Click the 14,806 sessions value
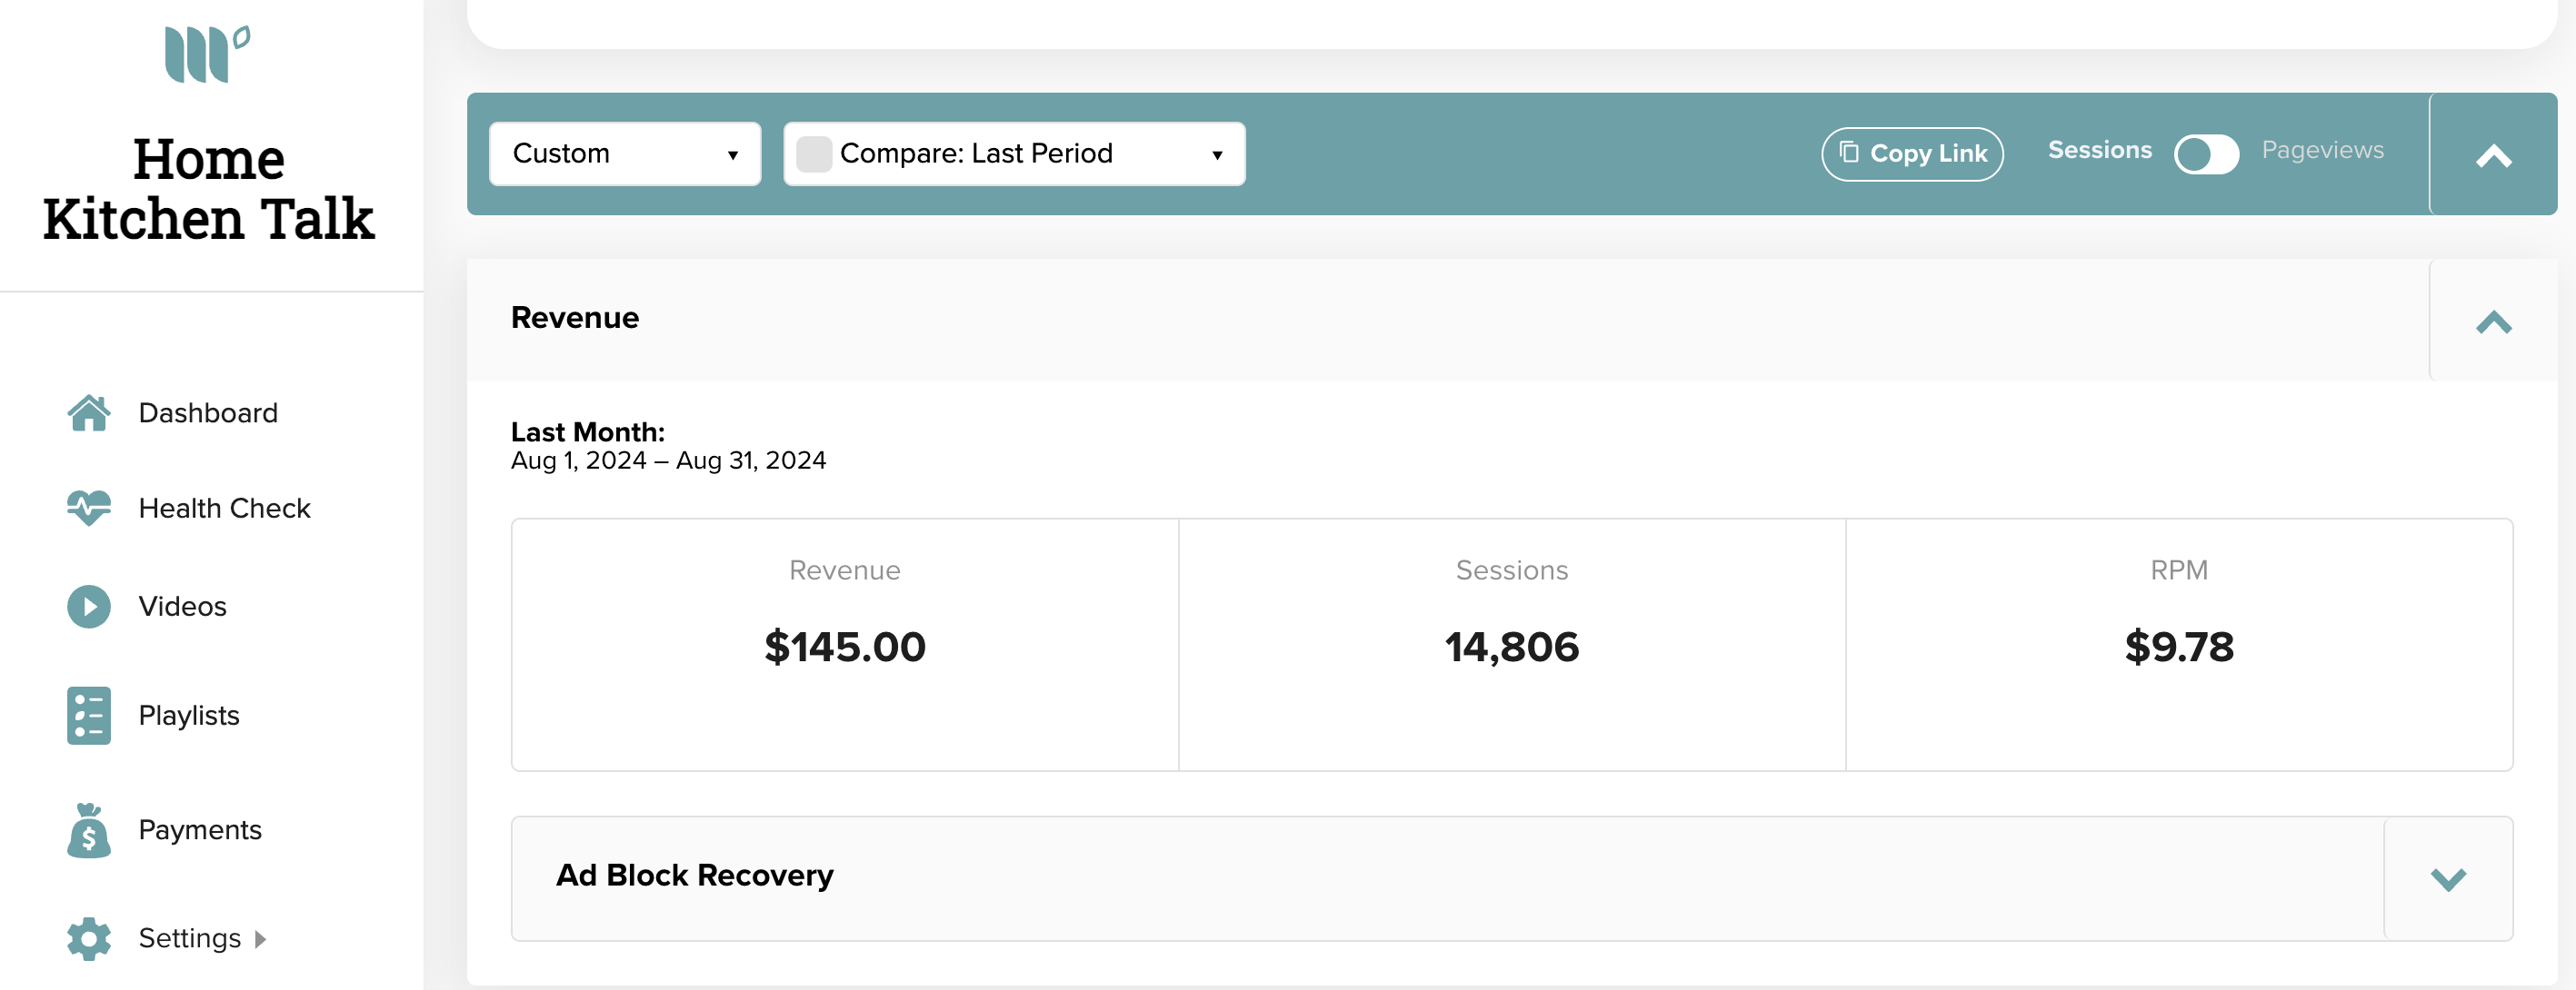This screenshot has width=2576, height=990. click(x=1512, y=647)
